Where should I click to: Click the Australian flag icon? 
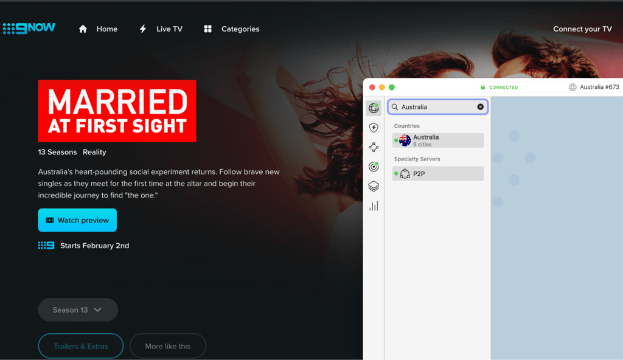coord(405,140)
